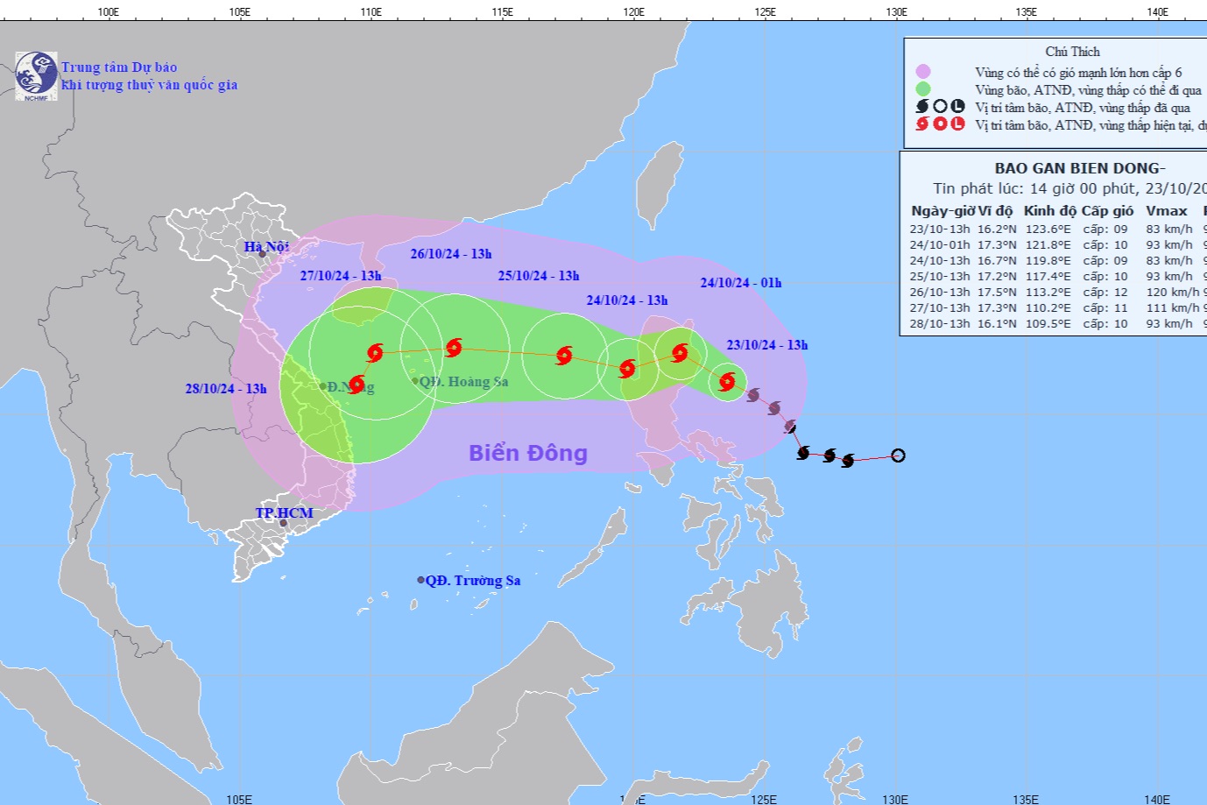The width and height of the screenshot is (1207, 805).
Task: Select the red storm symbol for 27/10/24 - 13h
Action: (375, 353)
